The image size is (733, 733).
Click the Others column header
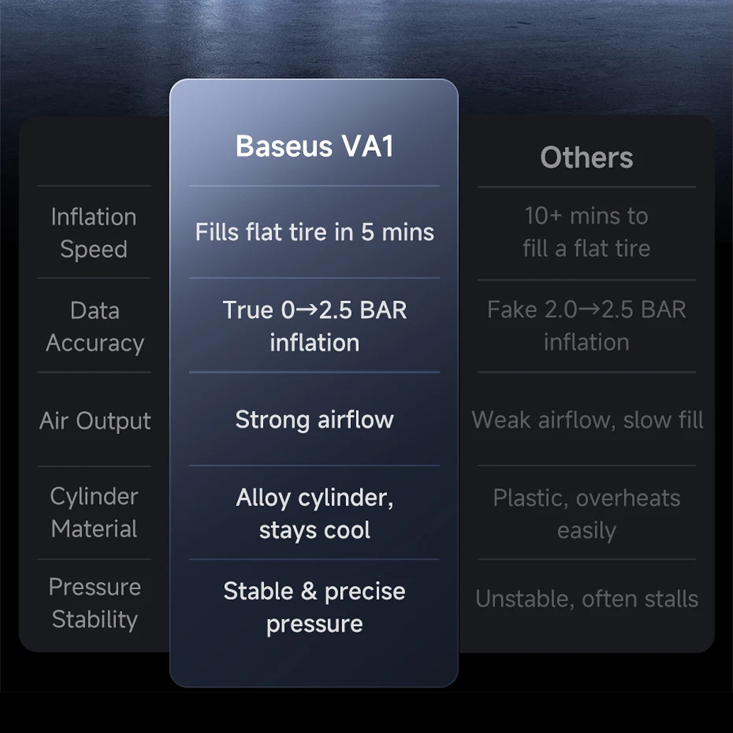(x=586, y=157)
